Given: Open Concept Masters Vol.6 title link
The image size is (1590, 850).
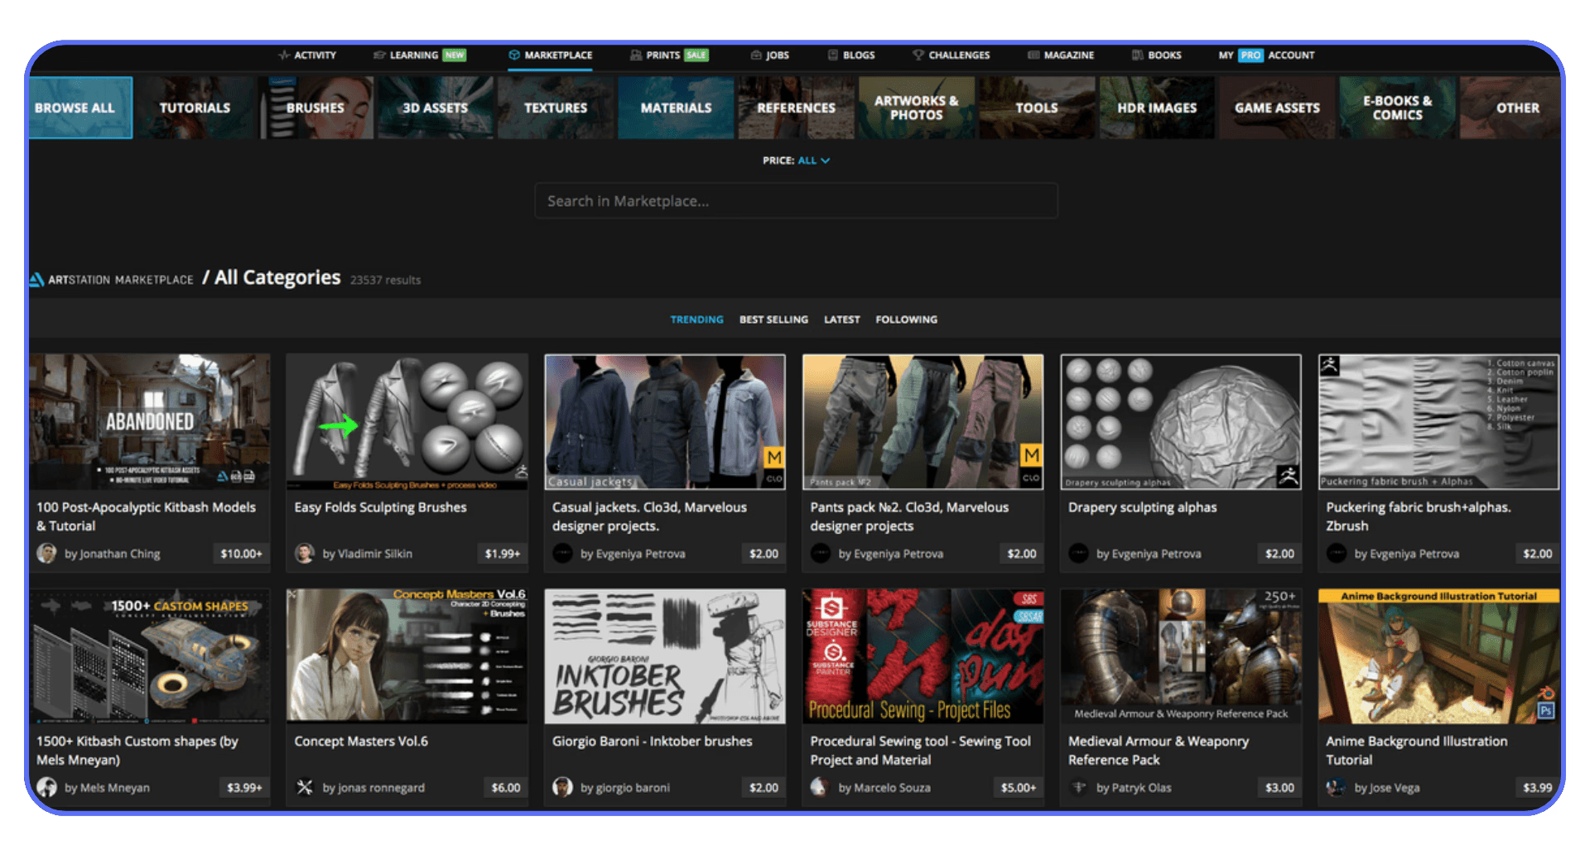Looking at the screenshot, I should point(361,742).
